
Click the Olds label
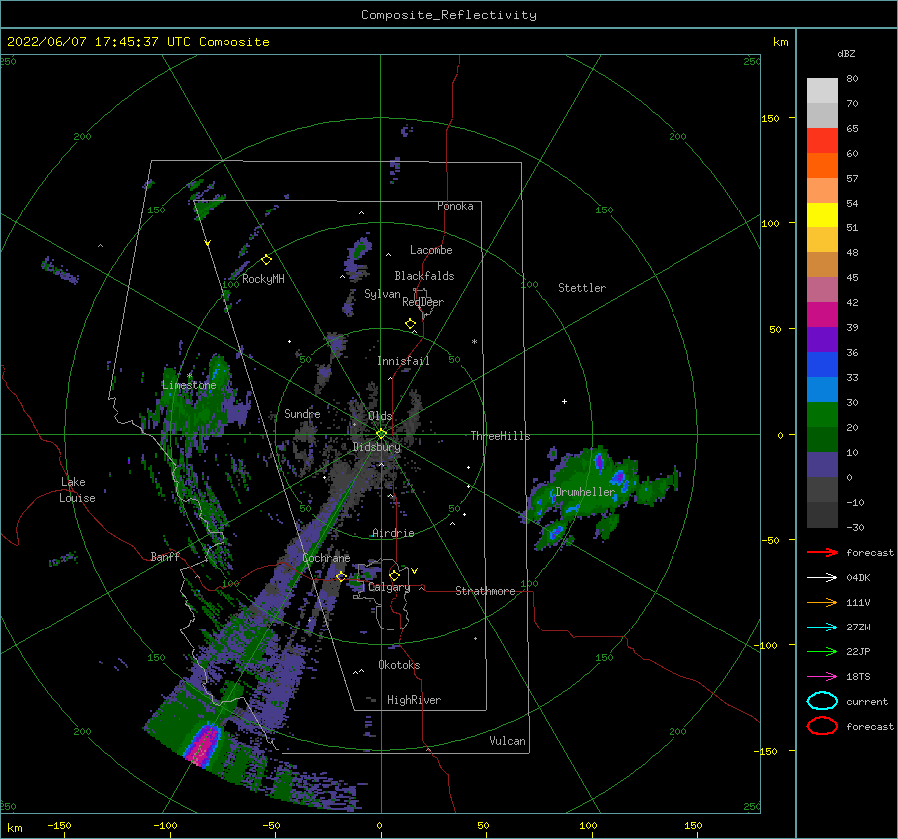380,416
